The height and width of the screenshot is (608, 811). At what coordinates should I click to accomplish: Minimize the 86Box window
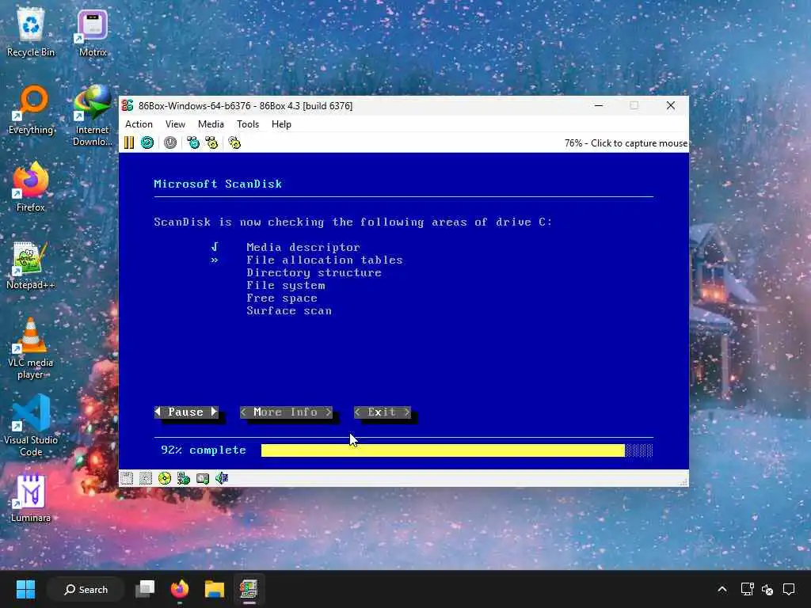coord(599,105)
